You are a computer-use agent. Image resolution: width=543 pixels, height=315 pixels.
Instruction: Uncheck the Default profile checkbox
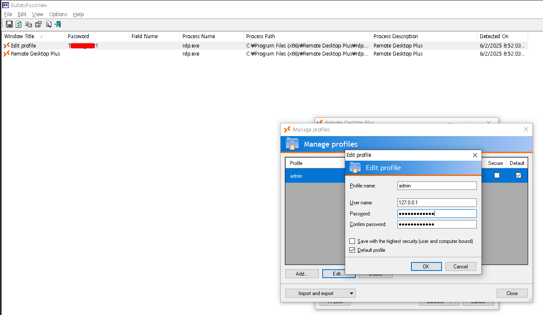coord(352,250)
